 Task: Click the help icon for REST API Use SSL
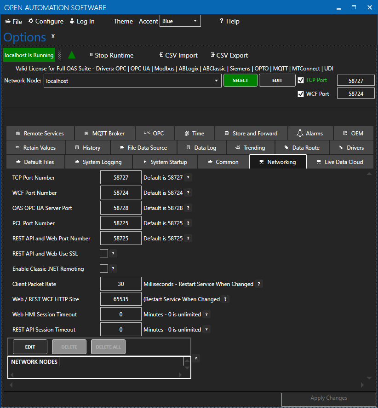tap(113, 253)
